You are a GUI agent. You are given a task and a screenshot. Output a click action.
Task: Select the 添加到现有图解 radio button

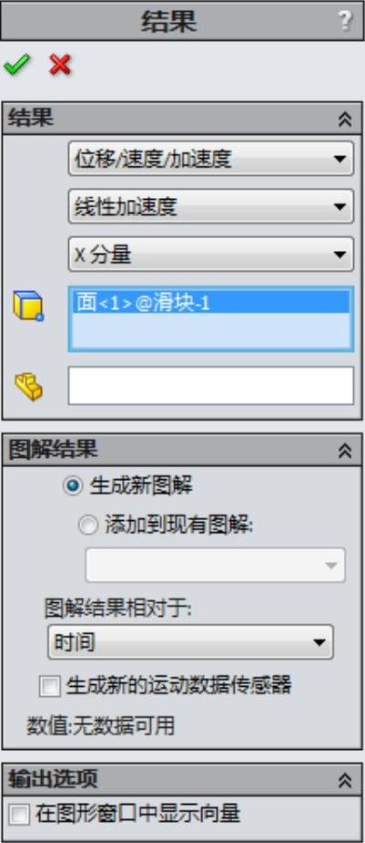pos(88,525)
